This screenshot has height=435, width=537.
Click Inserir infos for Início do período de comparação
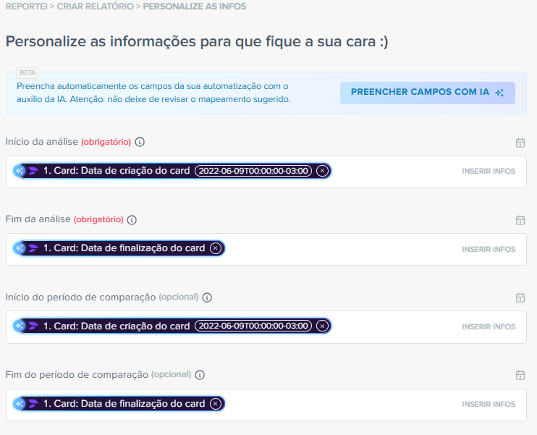pos(489,326)
